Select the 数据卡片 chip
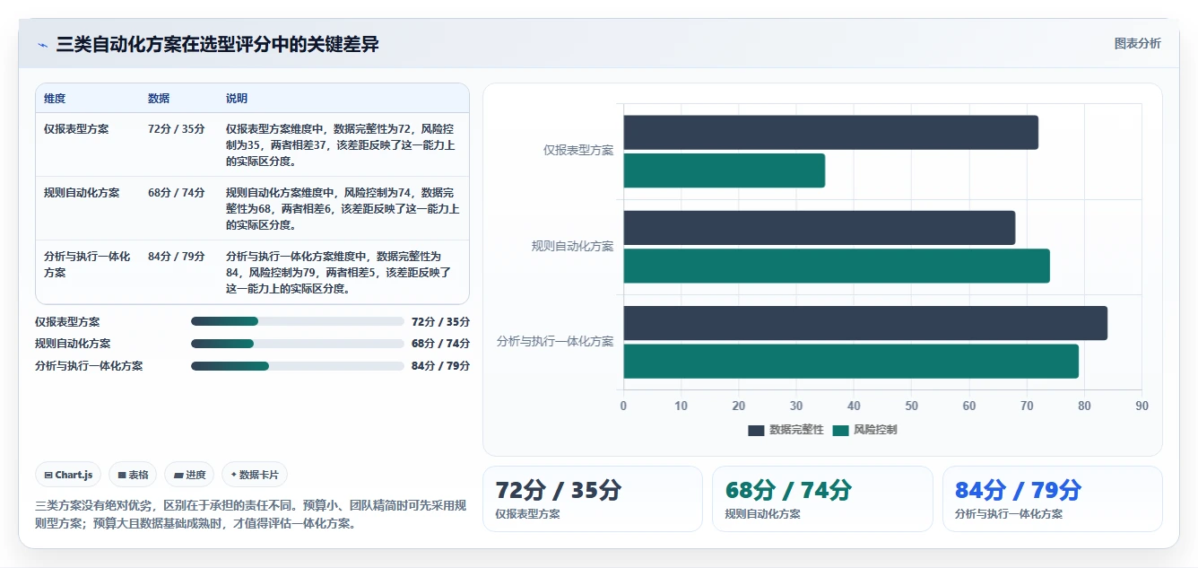The width and height of the screenshot is (1198, 568). (255, 475)
